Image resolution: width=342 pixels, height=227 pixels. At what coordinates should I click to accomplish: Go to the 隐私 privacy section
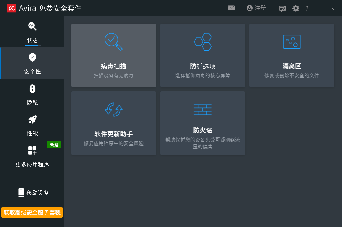(x=32, y=102)
